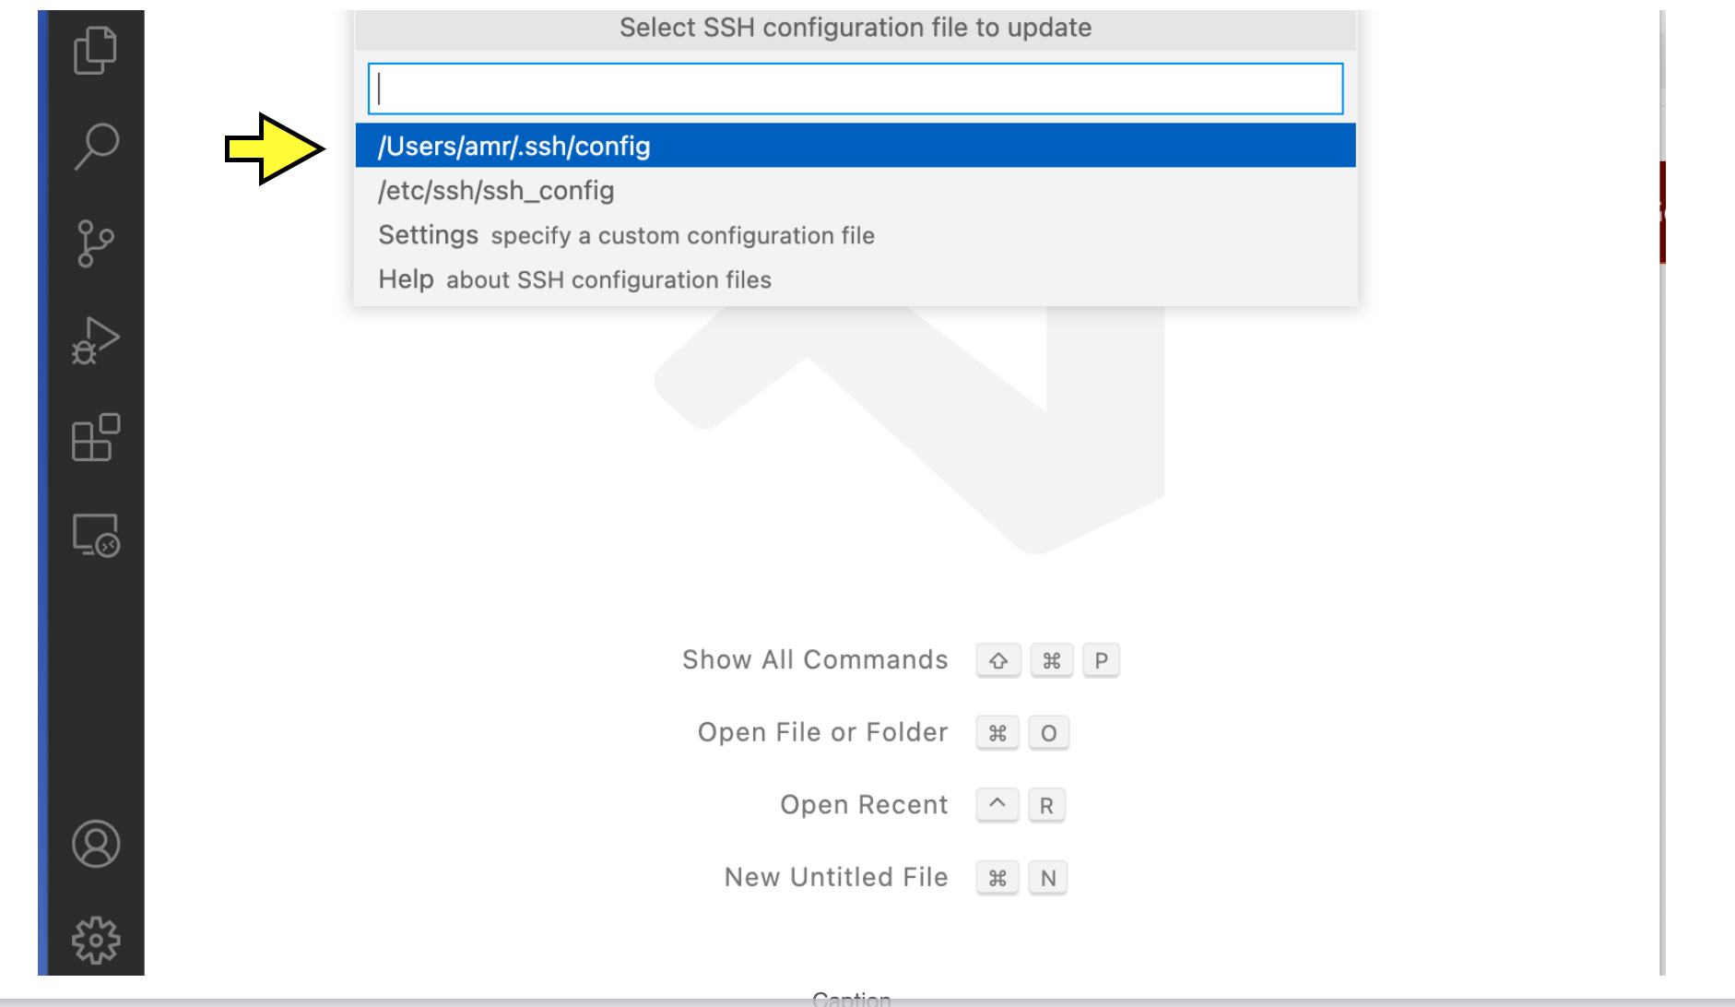Image resolution: width=1735 pixels, height=1007 pixels.
Task: Click the Open Recent link
Action: click(863, 804)
